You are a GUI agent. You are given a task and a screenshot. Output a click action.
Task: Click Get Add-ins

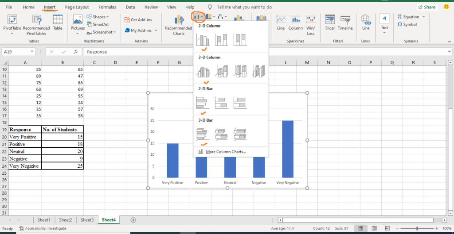[138, 19]
